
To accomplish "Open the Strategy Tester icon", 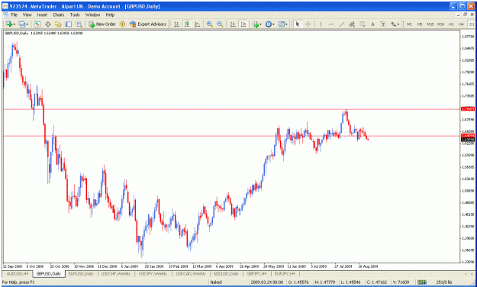I will click(x=79, y=24).
